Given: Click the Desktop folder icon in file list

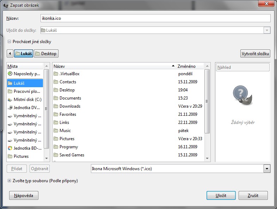Looking at the screenshot, I should click(56, 90).
